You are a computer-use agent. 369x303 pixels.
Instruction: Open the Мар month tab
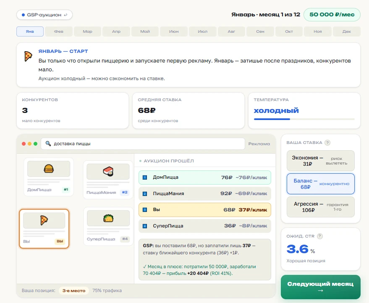tap(88, 31)
